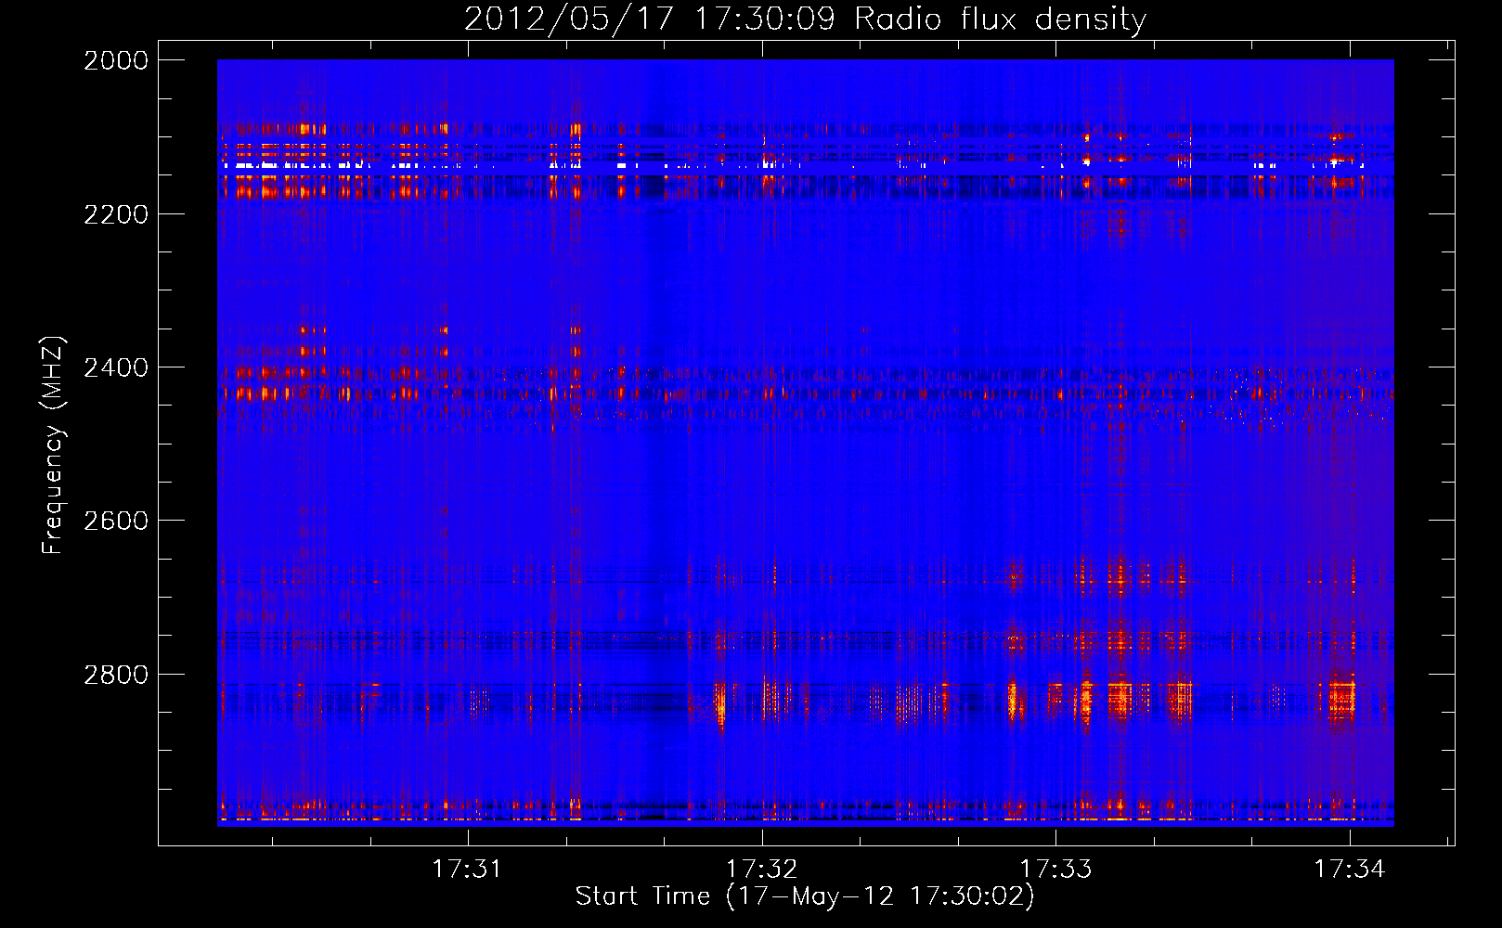
Task: Select the Y-axis label "Frequency (MHZ)"
Action: [x=54, y=445]
